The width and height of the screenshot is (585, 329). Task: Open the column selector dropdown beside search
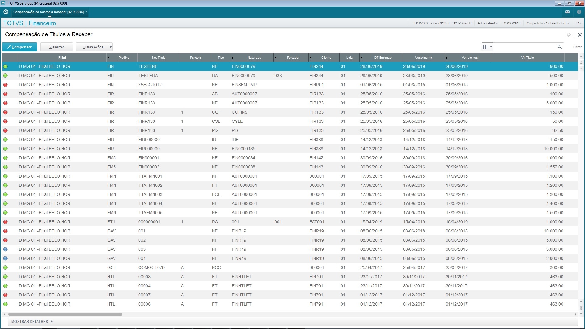487,47
